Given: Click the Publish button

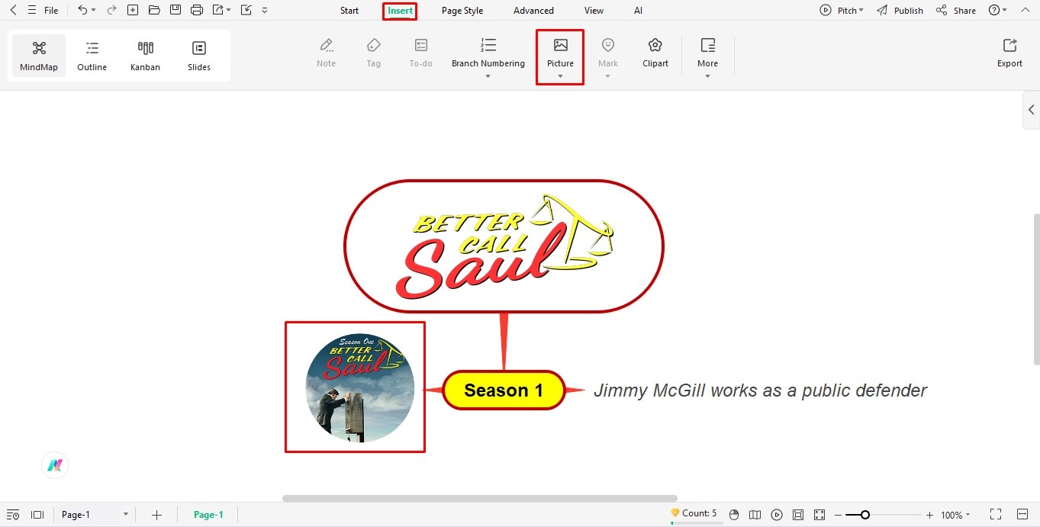Looking at the screenshot, I should (x=900, y=11).
